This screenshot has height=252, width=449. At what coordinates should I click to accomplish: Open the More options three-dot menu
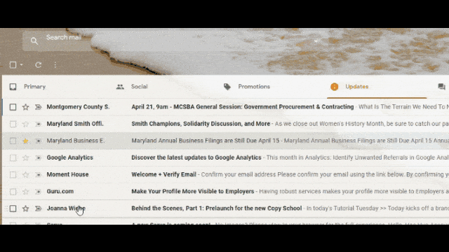55,65
